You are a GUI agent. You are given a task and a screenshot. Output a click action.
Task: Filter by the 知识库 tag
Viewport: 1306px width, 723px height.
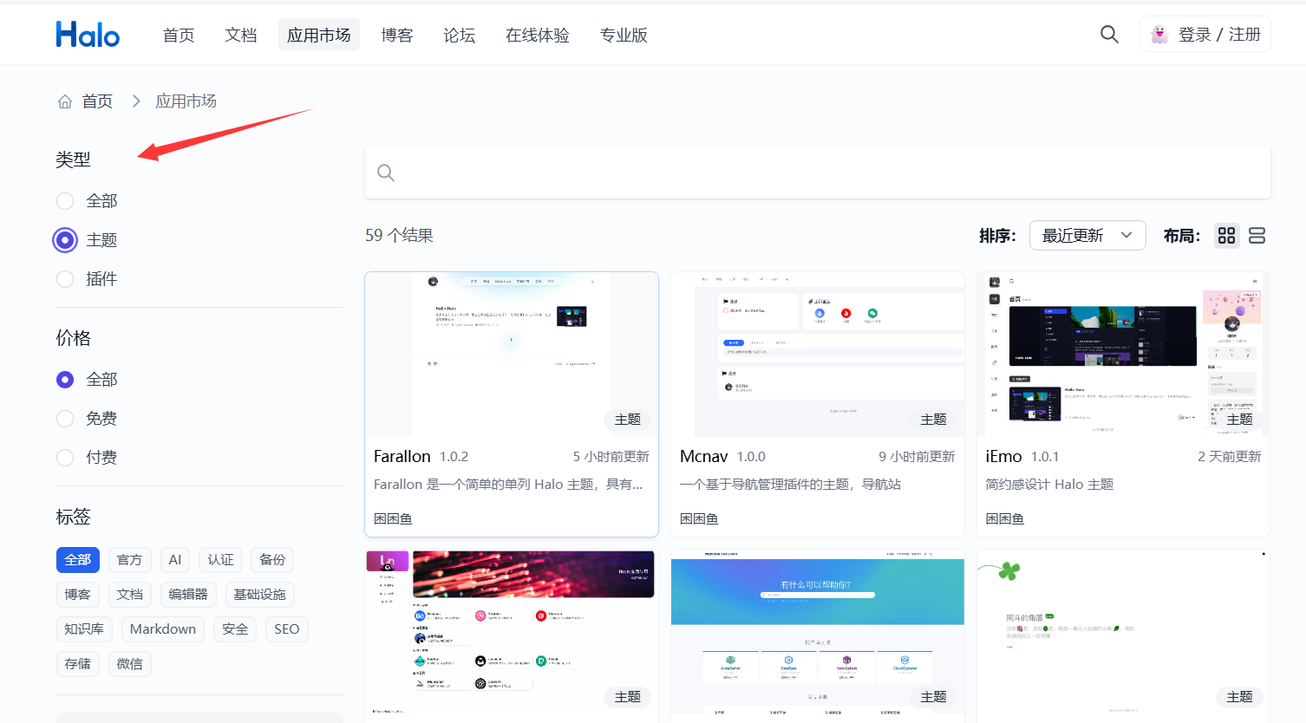click(x=84, y=629)
